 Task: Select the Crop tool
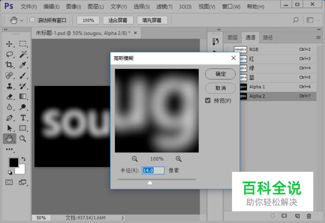pos(9,65)
